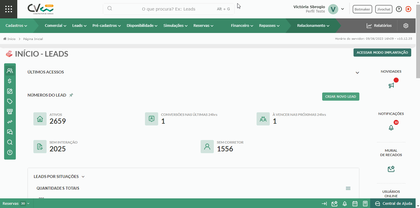Image resolution: width=420 pixels, height=208 pixels.
Task: Click the home icon in breadcrumb
Action: (5, 39)
